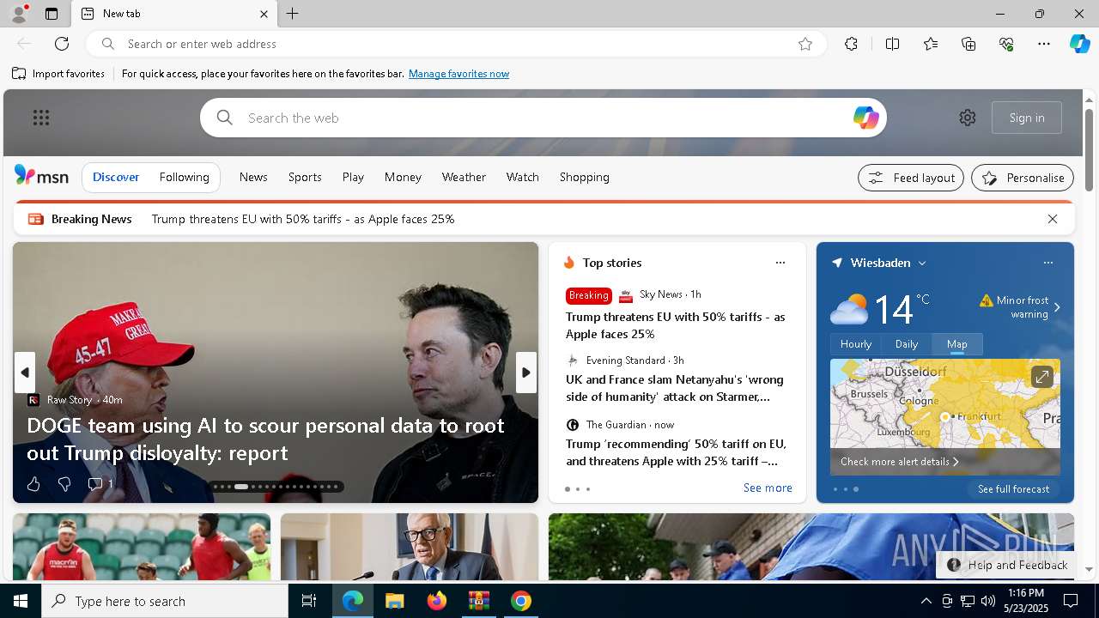Viewport: 1099px width, 618px height.
Task: Open the Weather menu item
Action: point(464,177)
